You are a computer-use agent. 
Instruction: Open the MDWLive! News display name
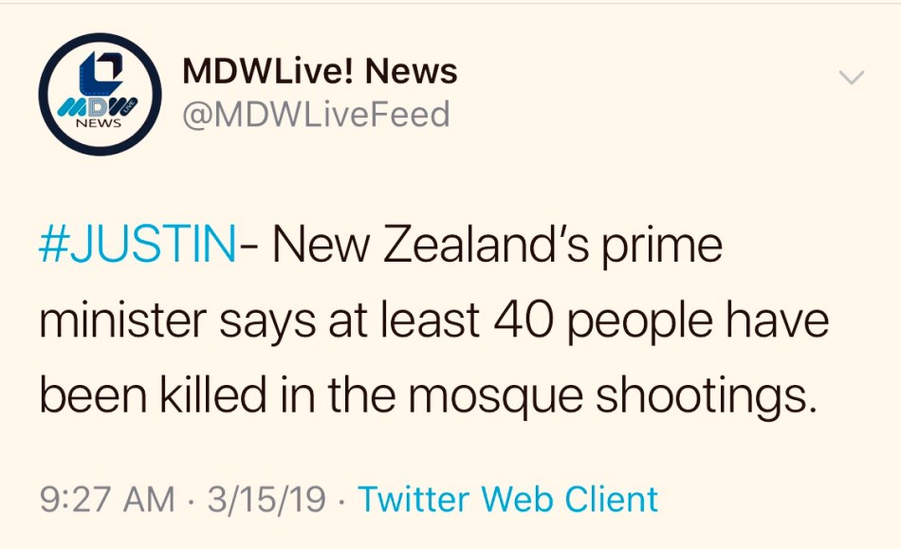[319, 70]
